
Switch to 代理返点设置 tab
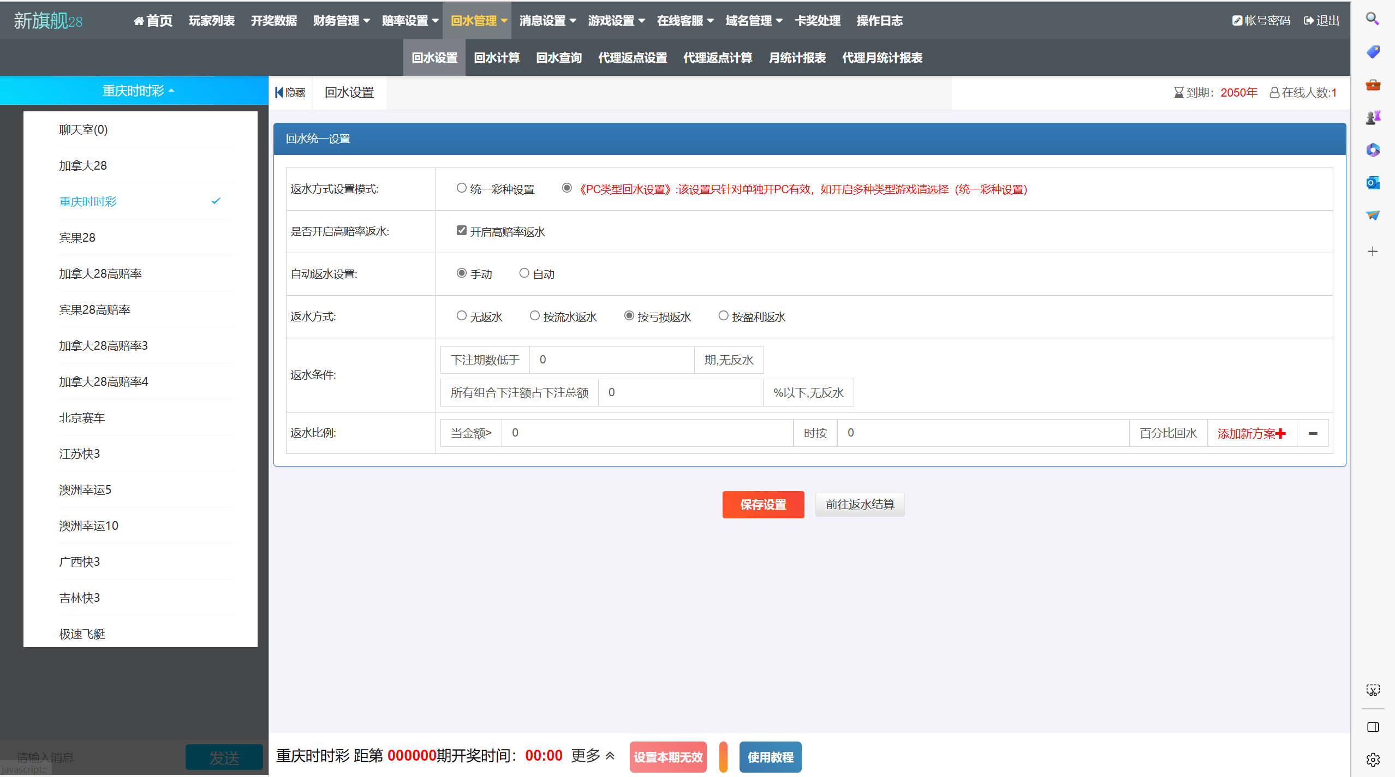tap(633, 58)
